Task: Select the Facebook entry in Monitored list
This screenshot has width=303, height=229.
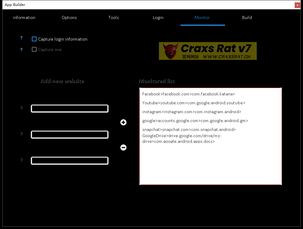Action: click(x=189, y=94)
